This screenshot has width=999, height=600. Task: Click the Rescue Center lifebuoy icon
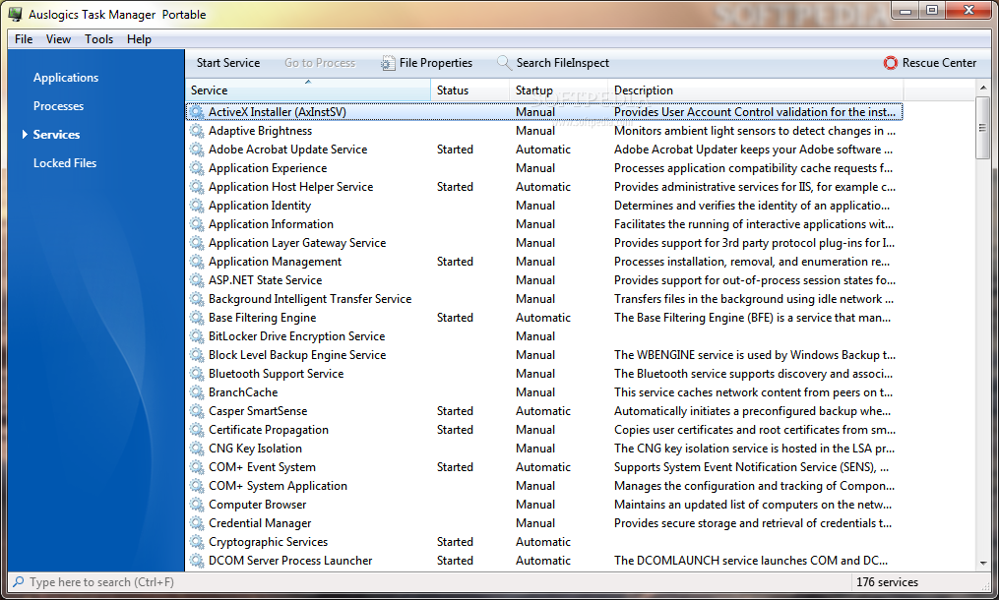(x=890, y=63)
